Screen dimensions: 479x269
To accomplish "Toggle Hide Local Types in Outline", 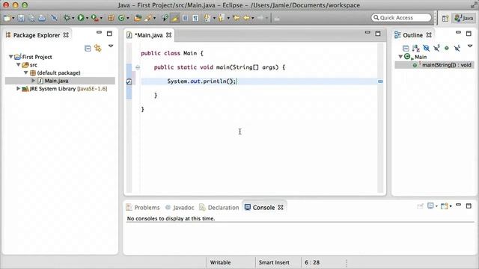I will 457,48.
